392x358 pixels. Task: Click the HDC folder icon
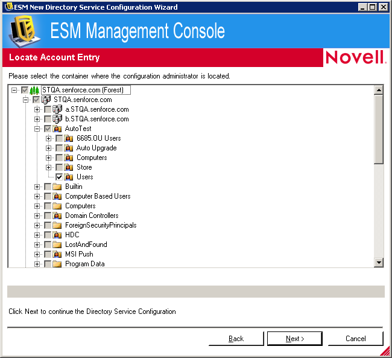click(57, 235)
